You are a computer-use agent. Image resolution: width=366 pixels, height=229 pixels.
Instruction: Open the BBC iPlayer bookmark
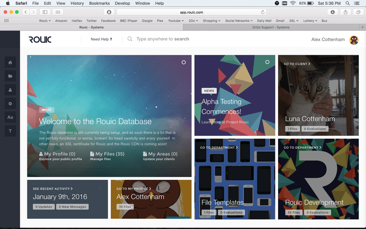(129, 21)
